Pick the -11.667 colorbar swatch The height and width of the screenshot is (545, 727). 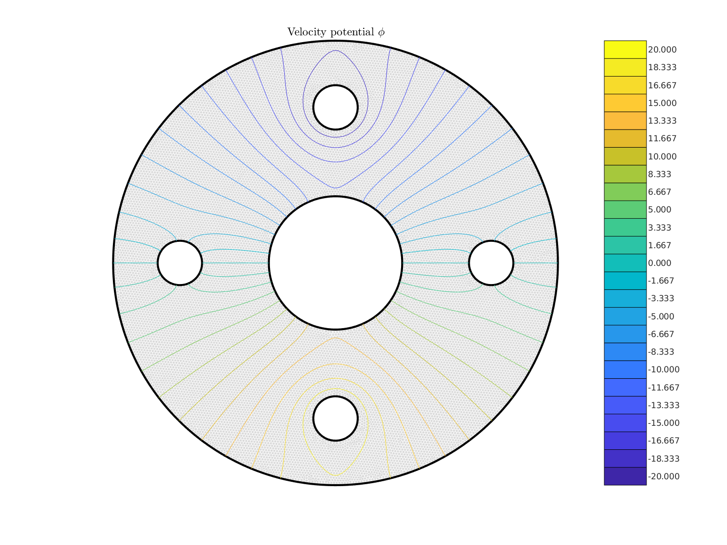(625, 388)
